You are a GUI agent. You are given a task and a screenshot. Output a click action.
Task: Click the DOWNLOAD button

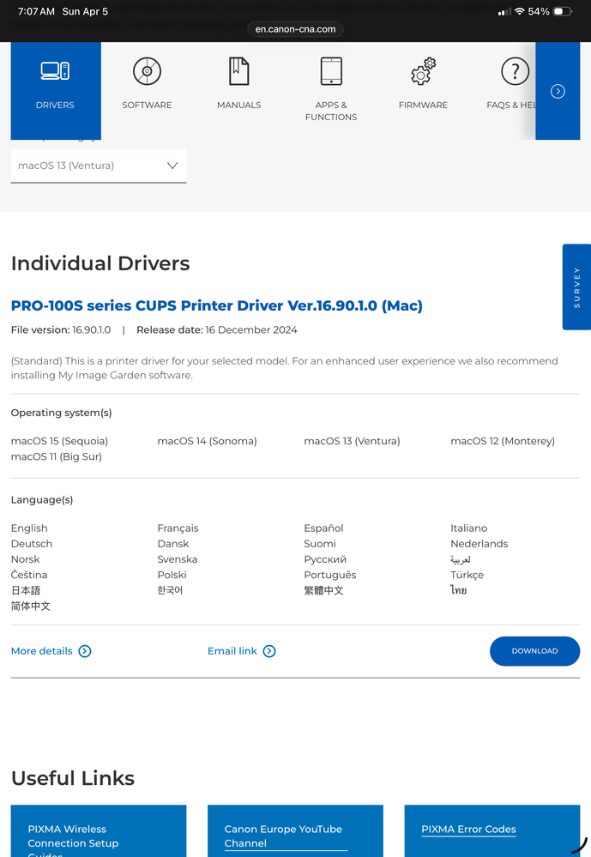click(534, 651)
